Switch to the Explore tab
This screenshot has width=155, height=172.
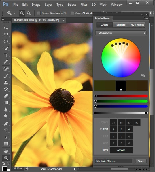click(x=121, y=25)
